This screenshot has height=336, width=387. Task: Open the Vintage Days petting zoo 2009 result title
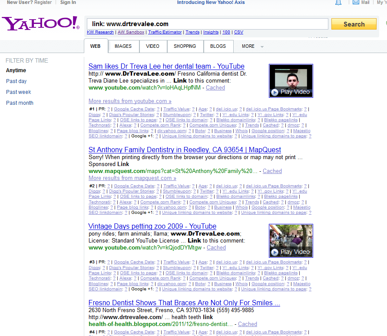tap(152, 226)
